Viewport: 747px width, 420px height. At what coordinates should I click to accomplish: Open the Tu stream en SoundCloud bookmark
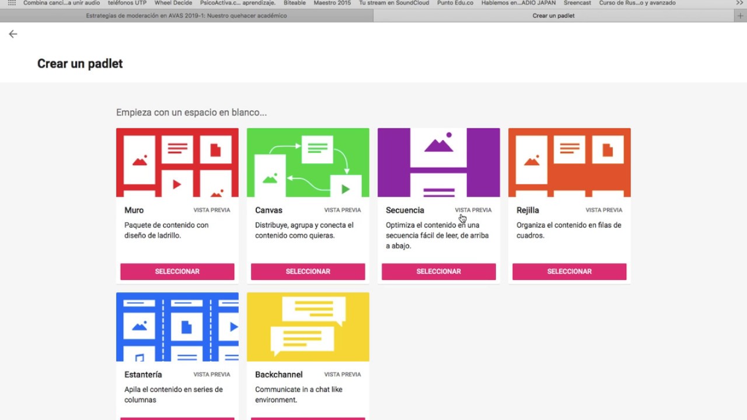tap(394, 3)
